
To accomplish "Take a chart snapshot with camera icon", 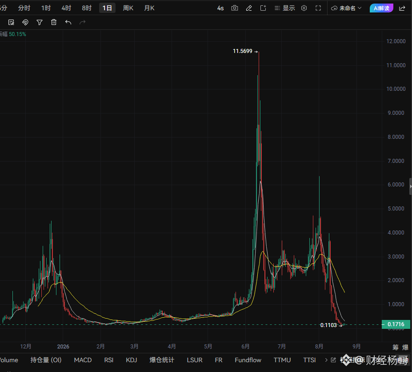I will [235, 8].
